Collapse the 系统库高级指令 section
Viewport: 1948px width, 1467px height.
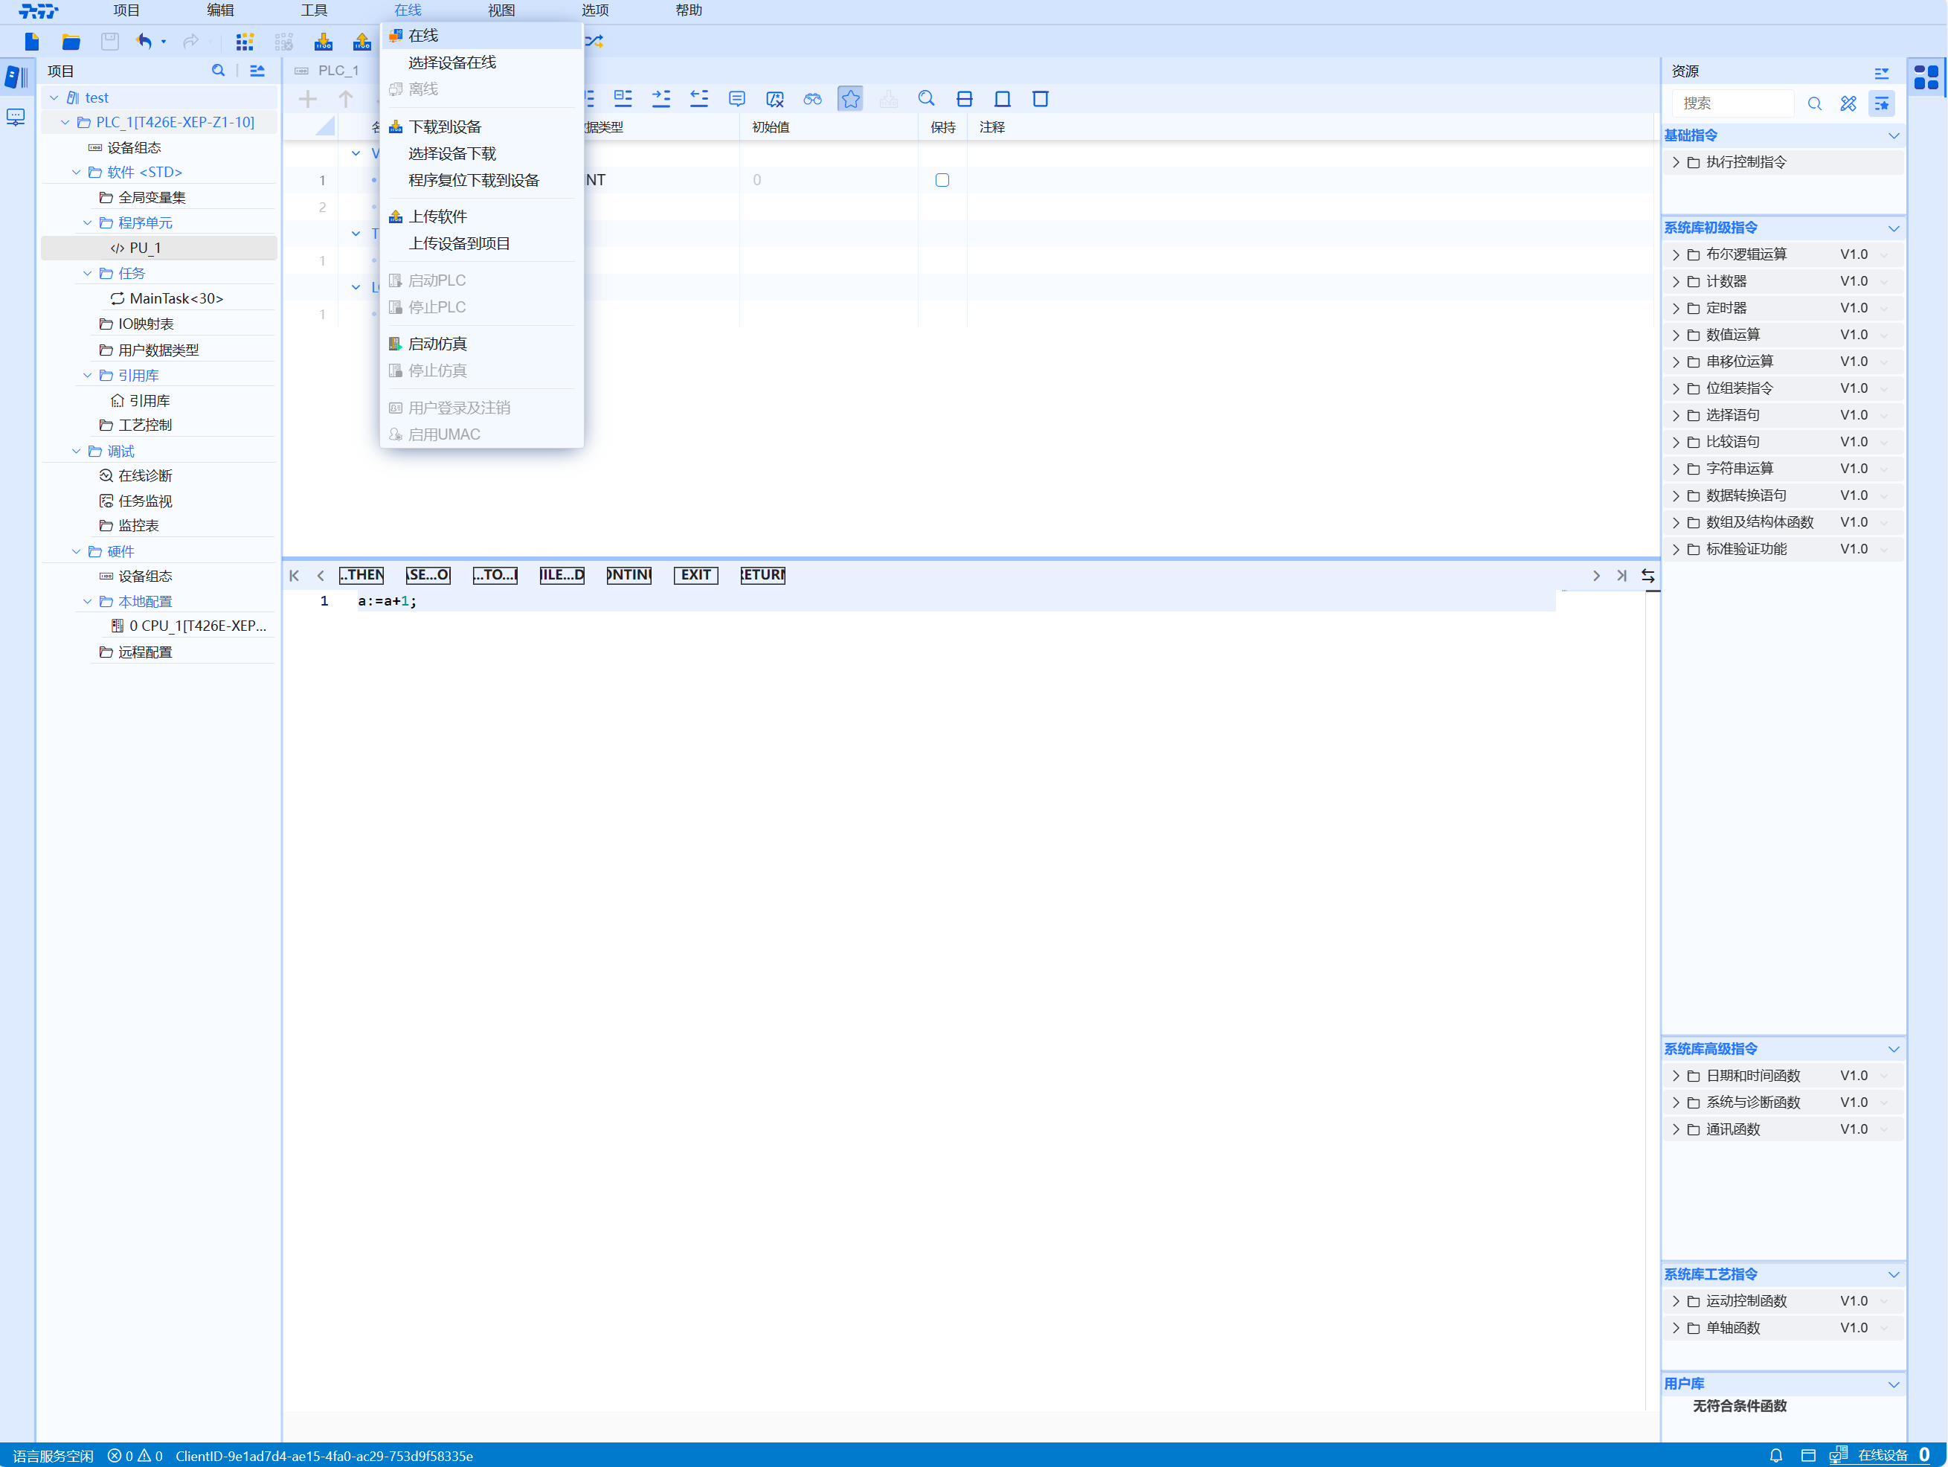pyautogui.click(x=1894, y=1049)
